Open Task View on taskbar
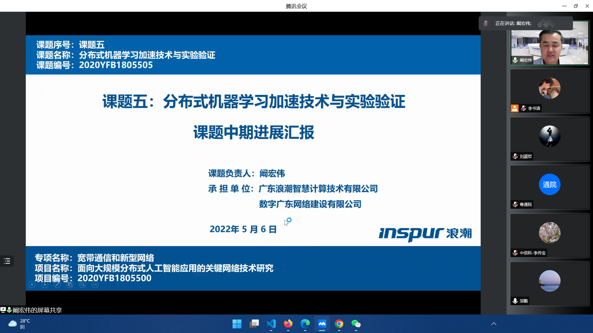Image resolution: width=593 pixels, height=333 pixels. [x=254, y=324]
